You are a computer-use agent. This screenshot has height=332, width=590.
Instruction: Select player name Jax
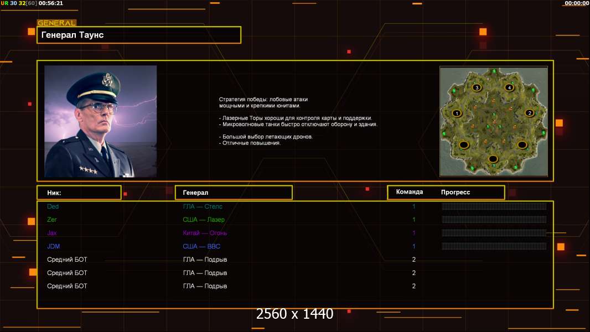click(x=52, y=233)
